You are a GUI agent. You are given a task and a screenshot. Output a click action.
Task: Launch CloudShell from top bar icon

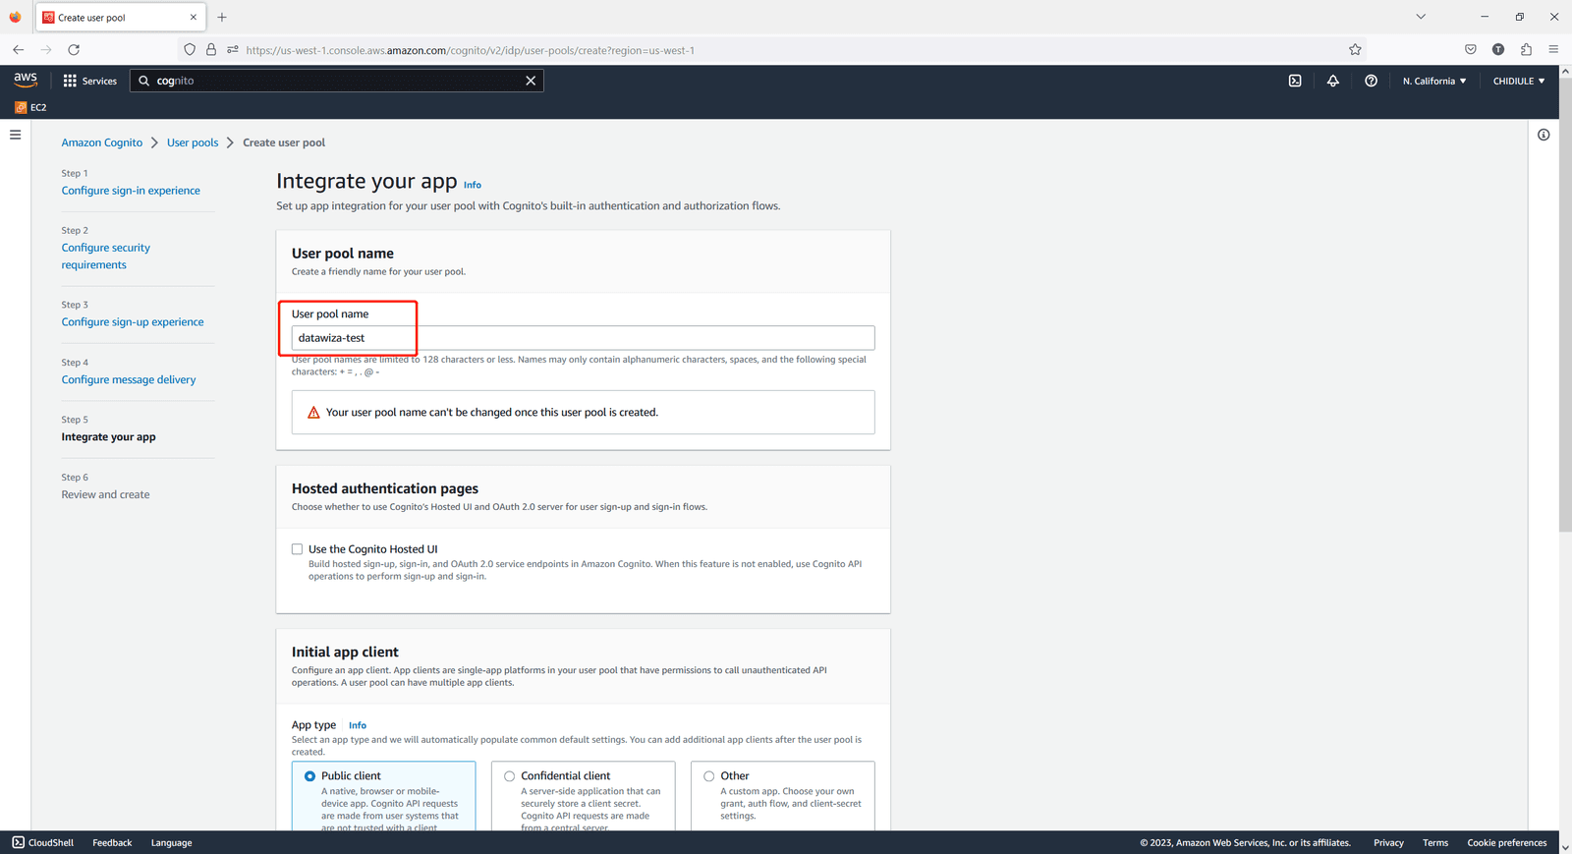(x=1295, y=81)
